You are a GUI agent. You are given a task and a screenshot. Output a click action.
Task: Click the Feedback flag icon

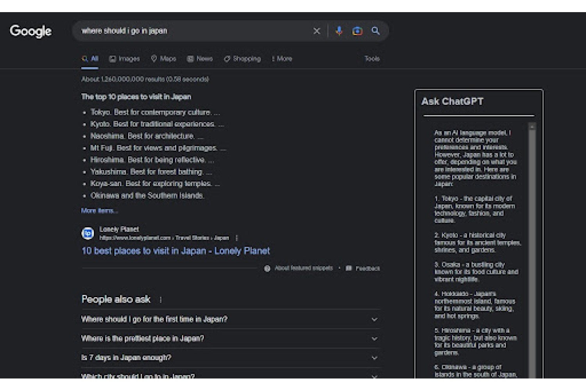349,268
